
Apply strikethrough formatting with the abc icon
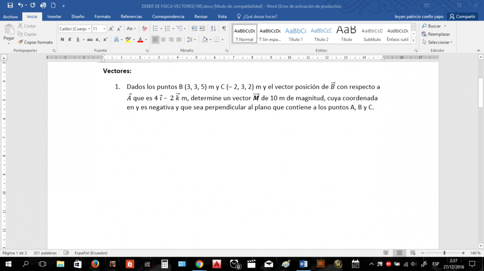click(x=90, y=39)
